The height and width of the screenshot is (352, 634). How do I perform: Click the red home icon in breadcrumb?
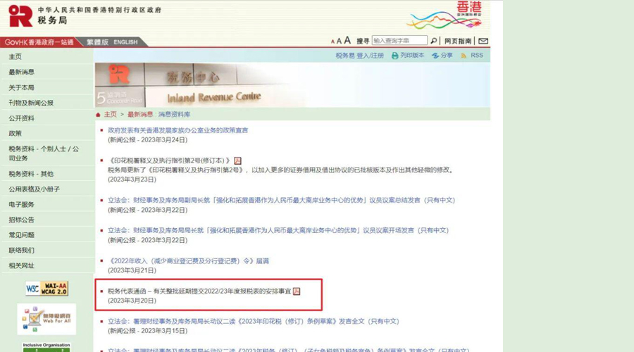tap(98, 115)
